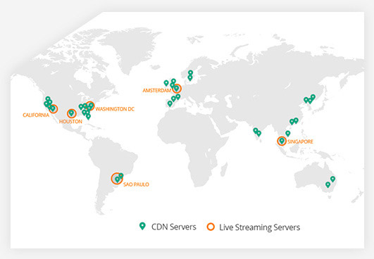
Task: Click the Live Streaming Servers legend text
Action: point(260,227)
